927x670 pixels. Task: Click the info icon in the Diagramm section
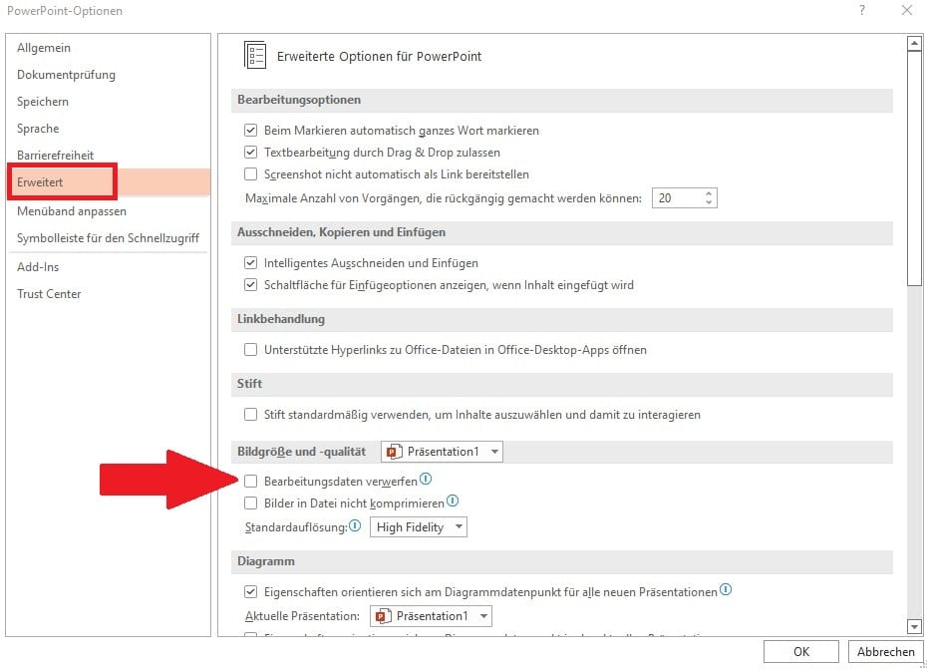[x=726, y=590]
